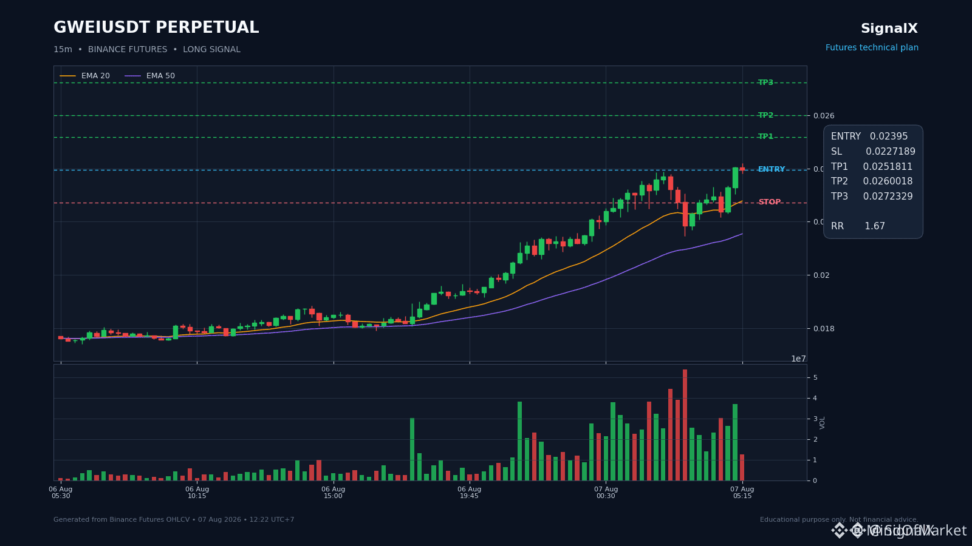972x546 pixels.
Task: Click the Educational purpose only disclaimer text
Action: pos(839,520)
